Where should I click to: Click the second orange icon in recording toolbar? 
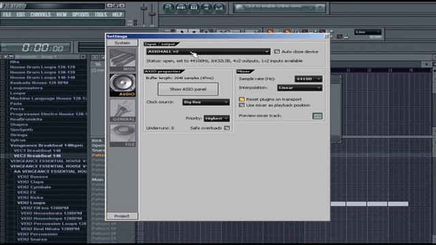click(x=287, y=32)
